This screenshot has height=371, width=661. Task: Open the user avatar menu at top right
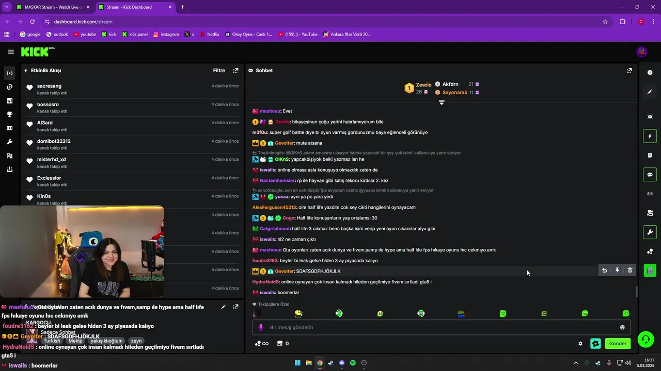click(642, 52)
